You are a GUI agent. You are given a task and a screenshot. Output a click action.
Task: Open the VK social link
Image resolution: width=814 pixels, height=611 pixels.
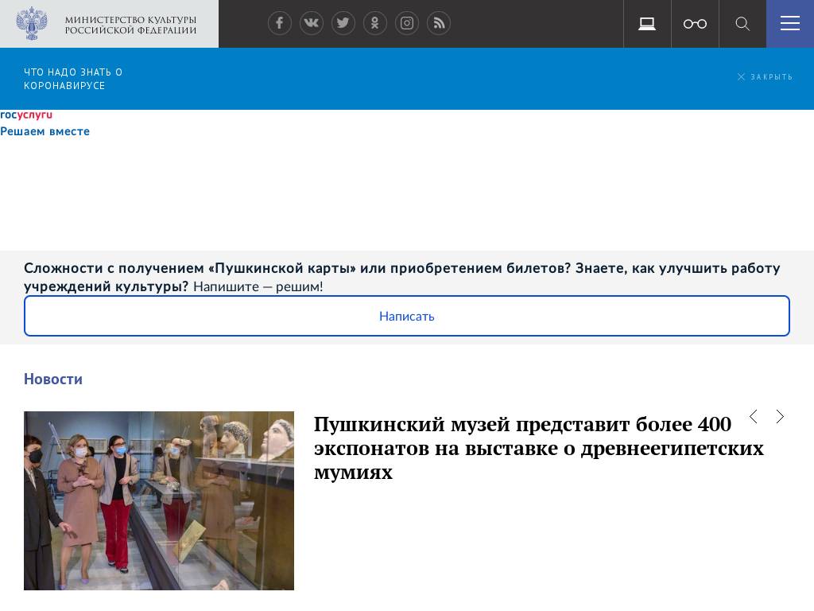312,23
